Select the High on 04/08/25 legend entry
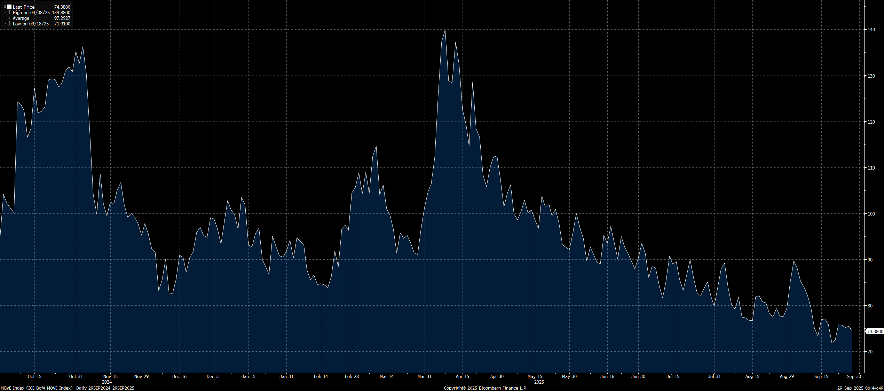 click(31, 13)
